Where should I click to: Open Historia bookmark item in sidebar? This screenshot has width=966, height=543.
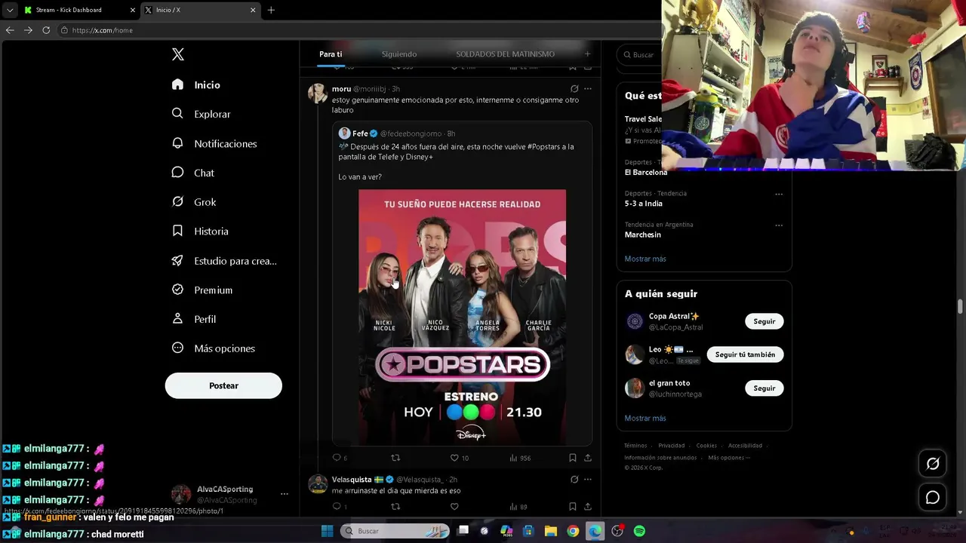(200, 232)
